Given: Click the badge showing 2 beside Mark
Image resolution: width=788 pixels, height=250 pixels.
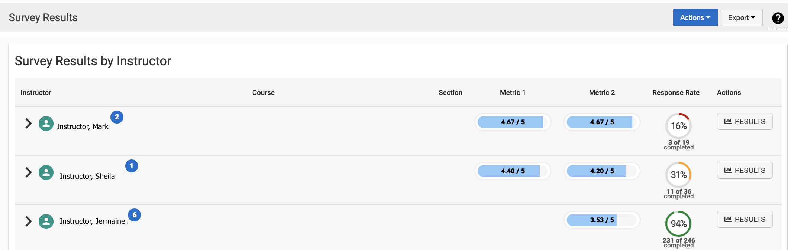Looking at the screenshot, I should click(117, 117).
